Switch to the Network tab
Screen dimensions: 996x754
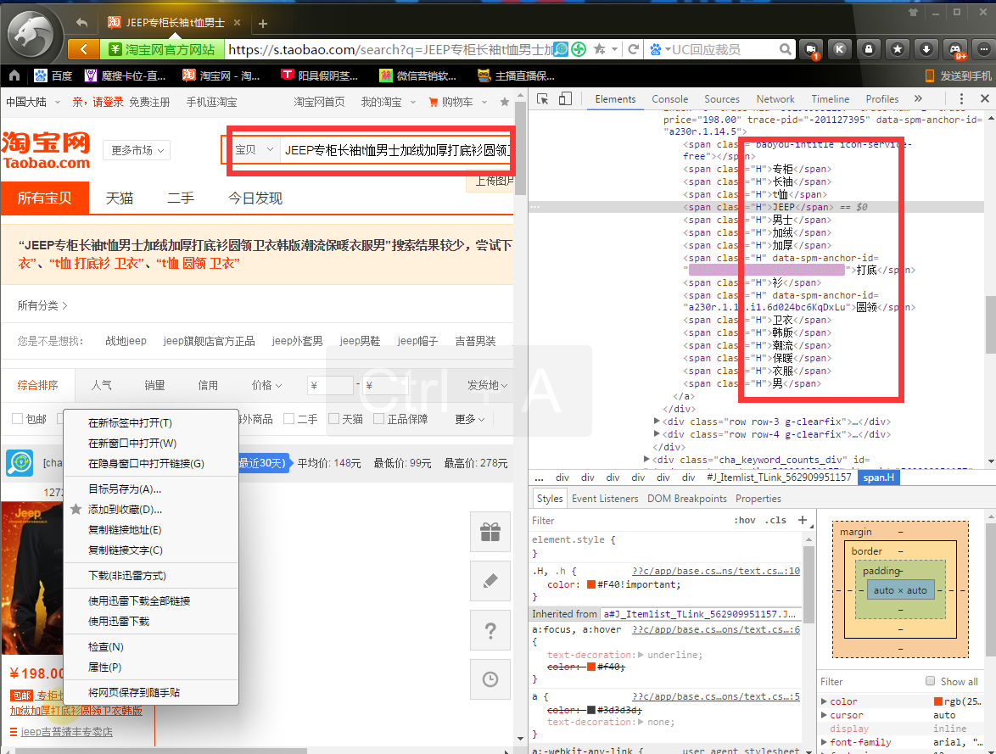775,99
